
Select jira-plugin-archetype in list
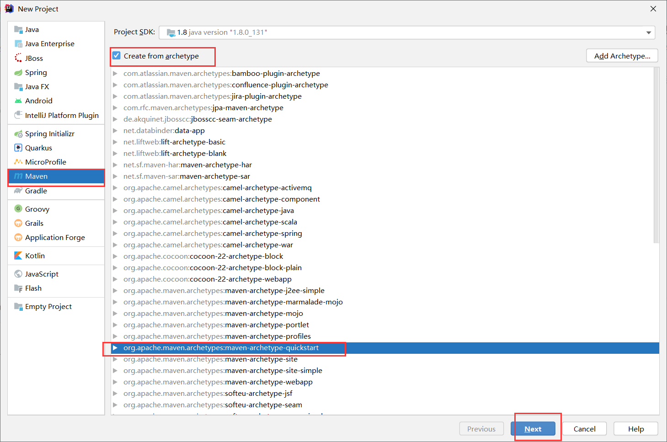(385, 96)
